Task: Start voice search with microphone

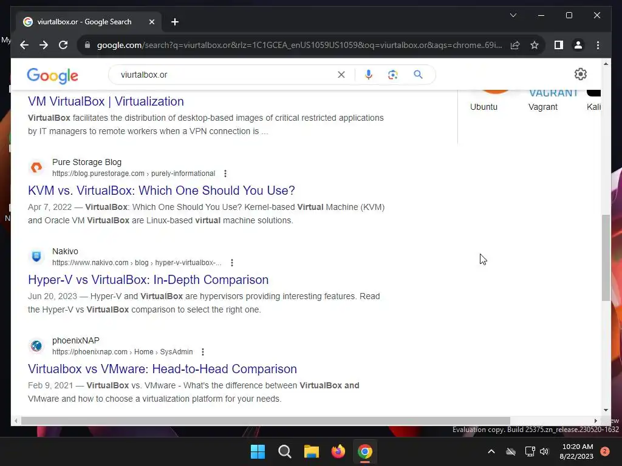Action: point(369,75)
